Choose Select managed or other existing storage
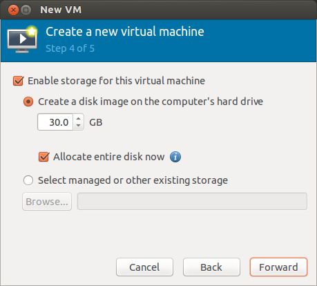 [28, 180]
